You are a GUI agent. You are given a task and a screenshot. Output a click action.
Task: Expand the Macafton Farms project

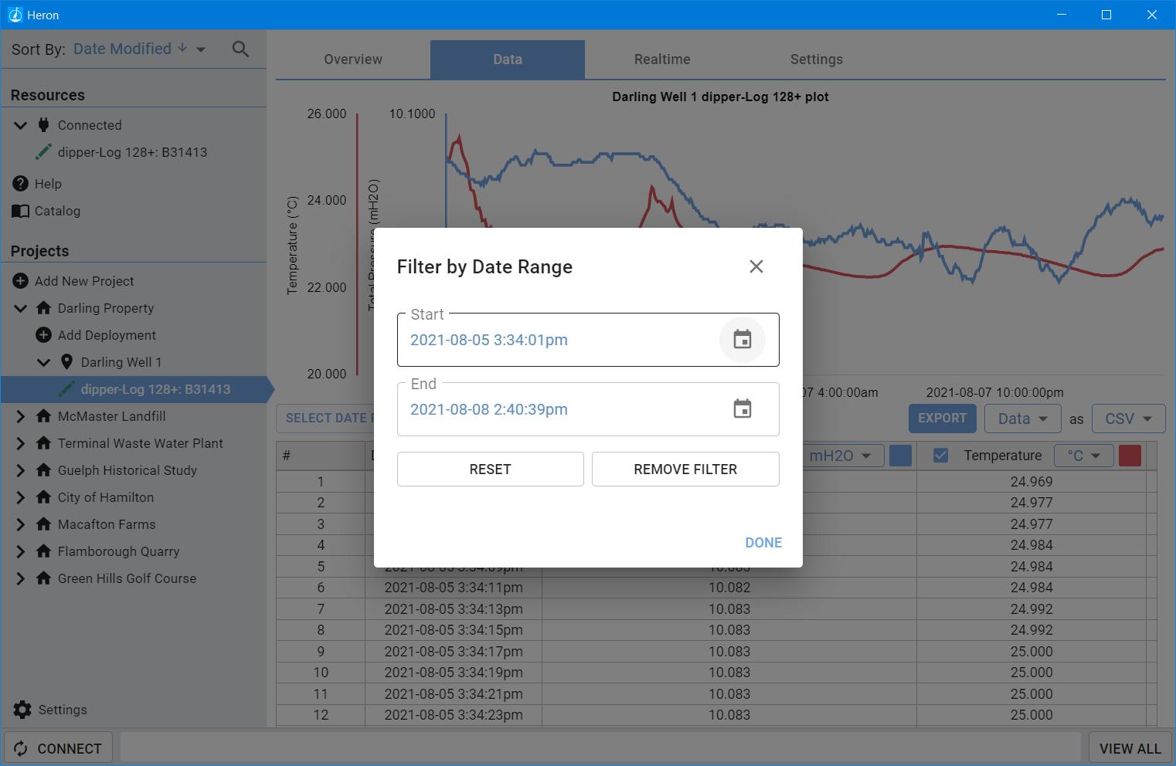20,524
